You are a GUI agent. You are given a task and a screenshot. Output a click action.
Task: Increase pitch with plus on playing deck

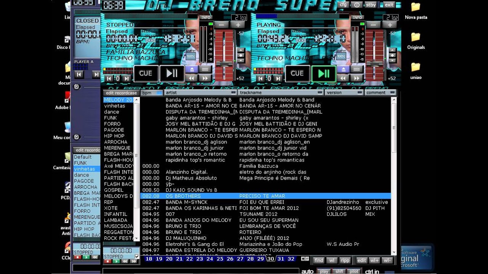[390, 25]
